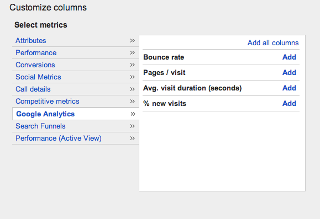Open the Call details category
This screenshot has height=219, width=320.
point(33,89)
